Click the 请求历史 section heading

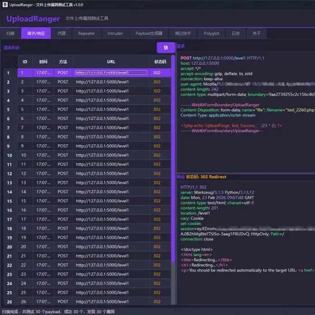11,48
